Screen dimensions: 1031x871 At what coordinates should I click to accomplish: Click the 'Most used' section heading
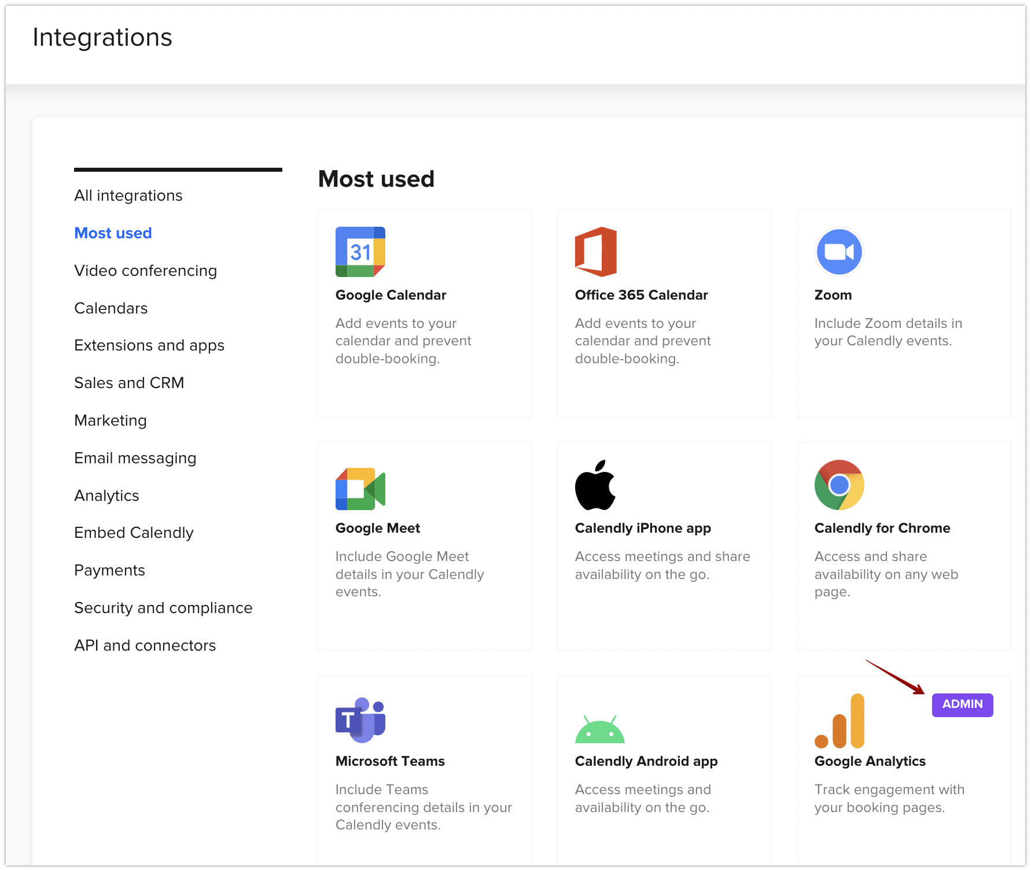coord(377,179)
